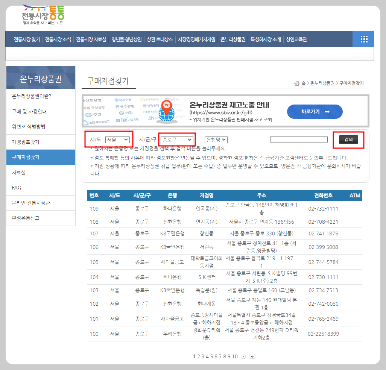Click the home icon in the breadcrumb

[x=297, y=83]
